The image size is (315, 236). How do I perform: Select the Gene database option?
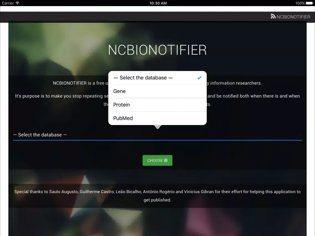coord(157,91)
